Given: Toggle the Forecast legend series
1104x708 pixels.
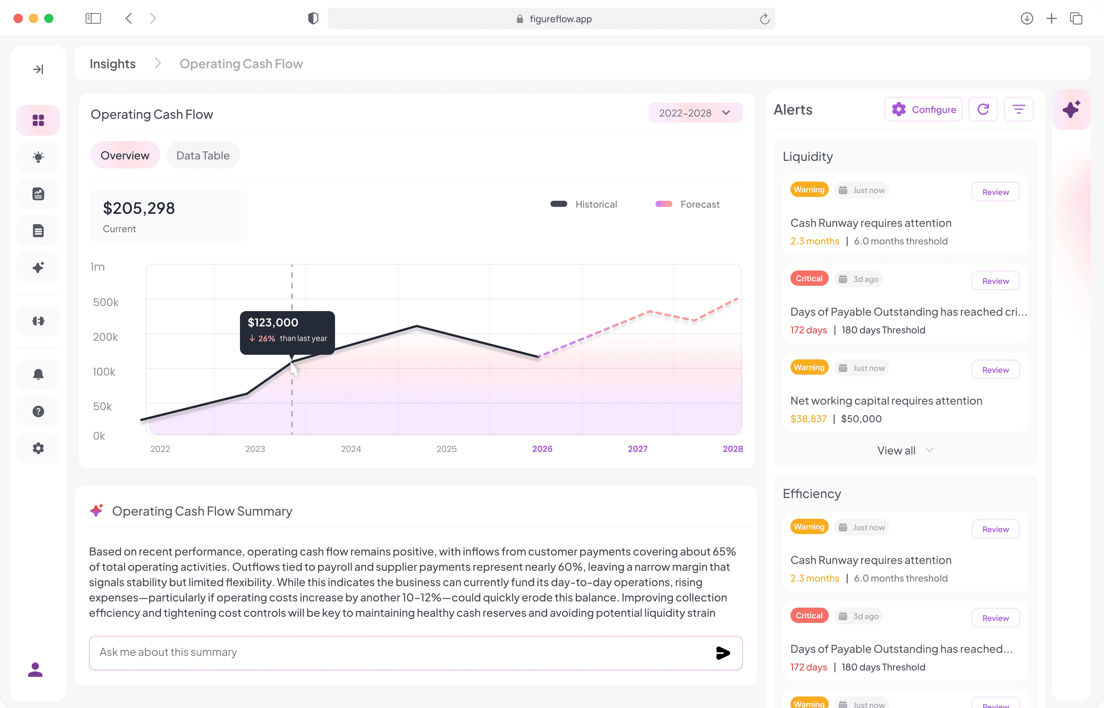Looking at the screenshot, I should pos(687,204).
